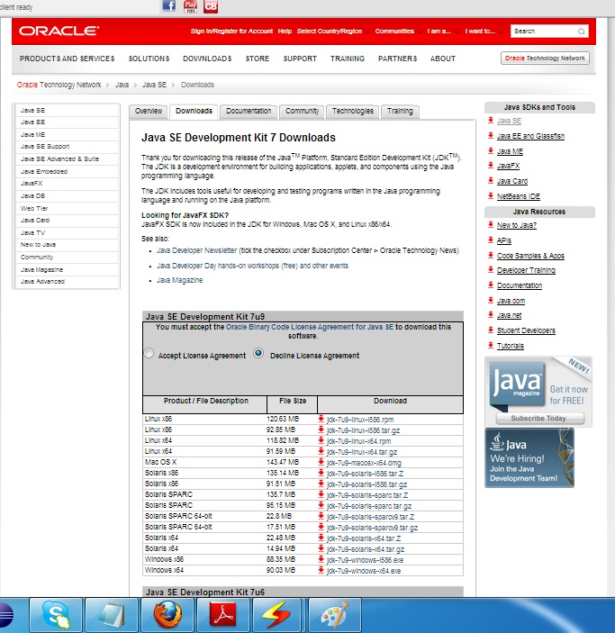615x633 pixels.
Task: Select Accept License Agreement radio button
Action: [x=149, y=353]
